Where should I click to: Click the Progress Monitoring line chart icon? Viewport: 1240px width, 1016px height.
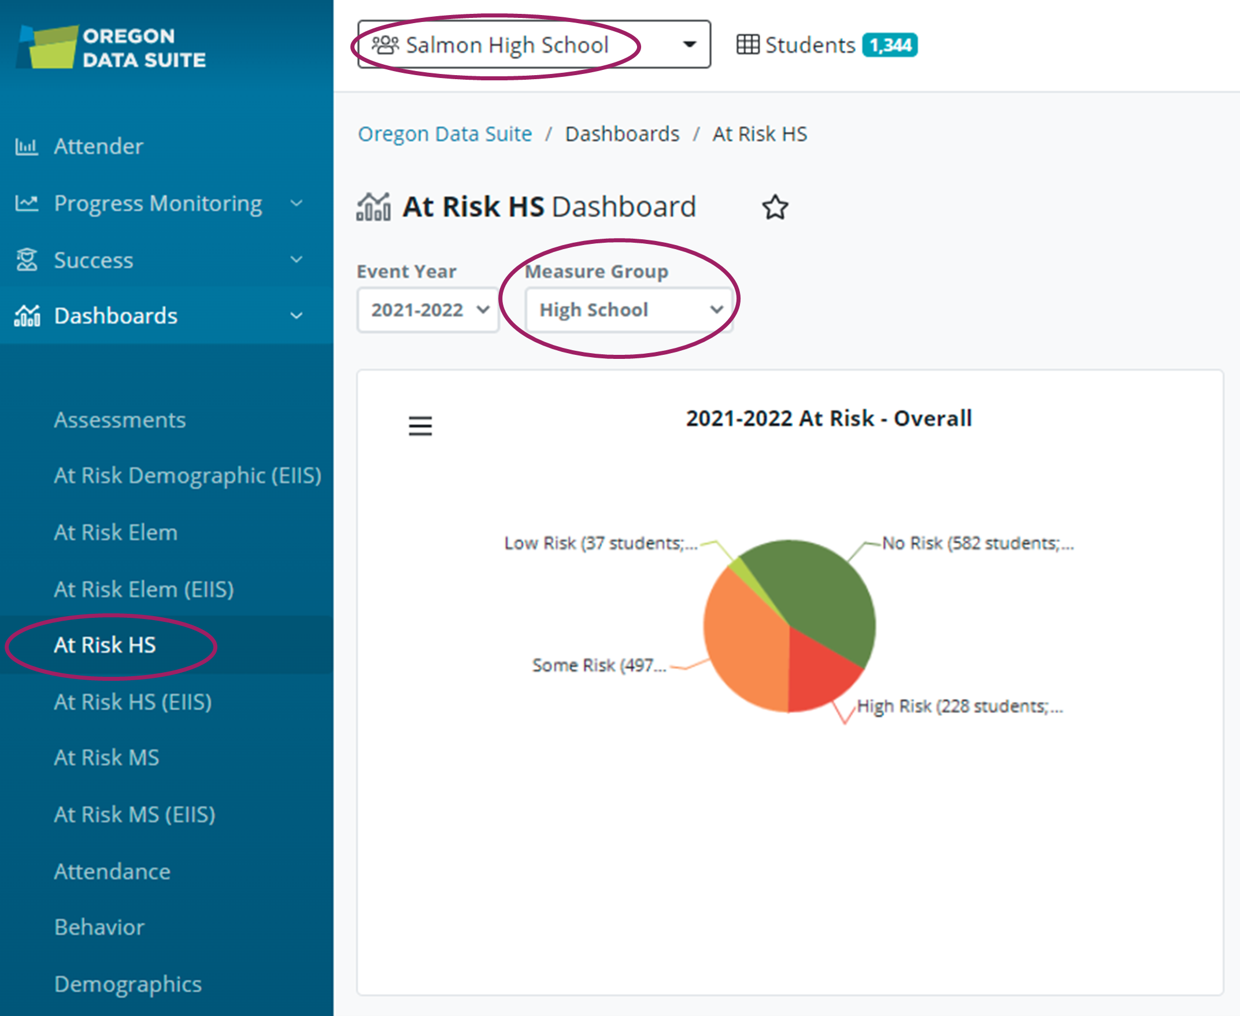point(27,203)
